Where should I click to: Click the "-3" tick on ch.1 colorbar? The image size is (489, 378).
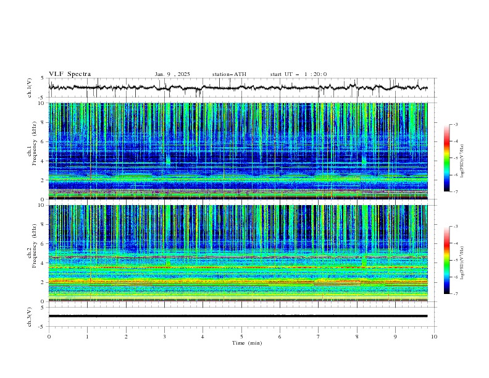coord(455,124)
